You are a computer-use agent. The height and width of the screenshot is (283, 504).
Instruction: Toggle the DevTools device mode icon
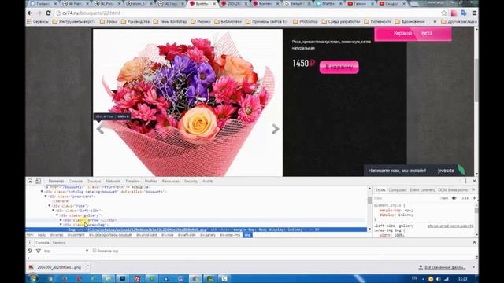38,182
